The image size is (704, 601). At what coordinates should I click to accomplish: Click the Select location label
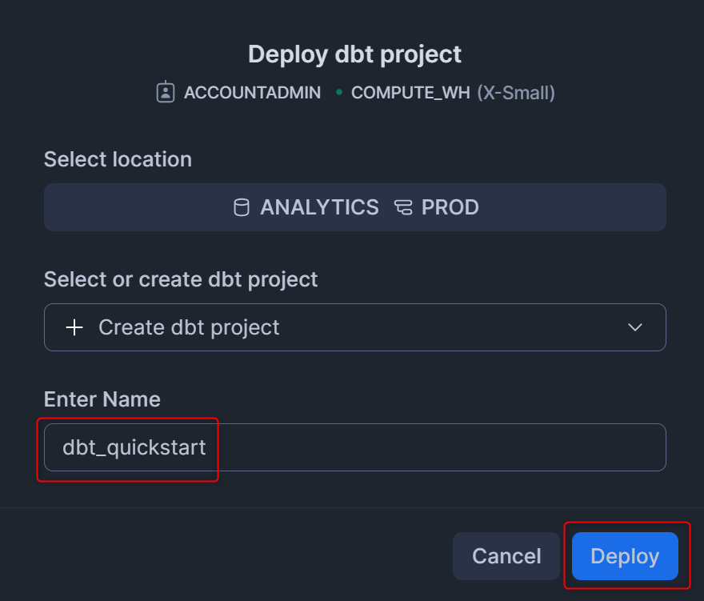[118, 159]
